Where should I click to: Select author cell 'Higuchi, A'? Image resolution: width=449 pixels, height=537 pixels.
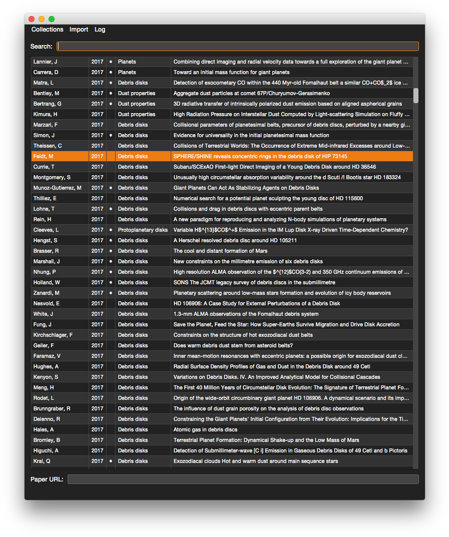(x=60, y=451)
